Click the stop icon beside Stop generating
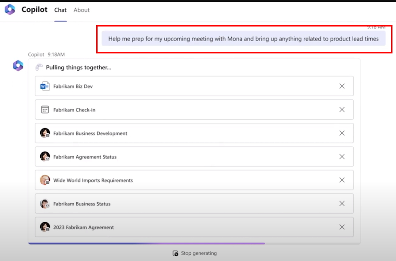 click(175, 253)
